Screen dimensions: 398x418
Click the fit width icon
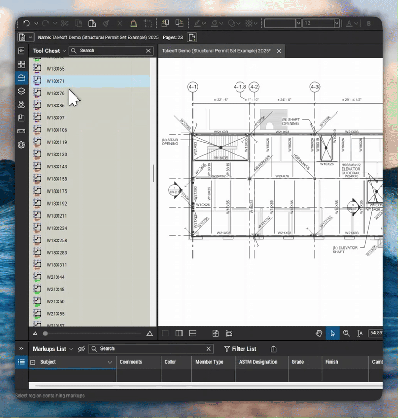pos(229,333)
